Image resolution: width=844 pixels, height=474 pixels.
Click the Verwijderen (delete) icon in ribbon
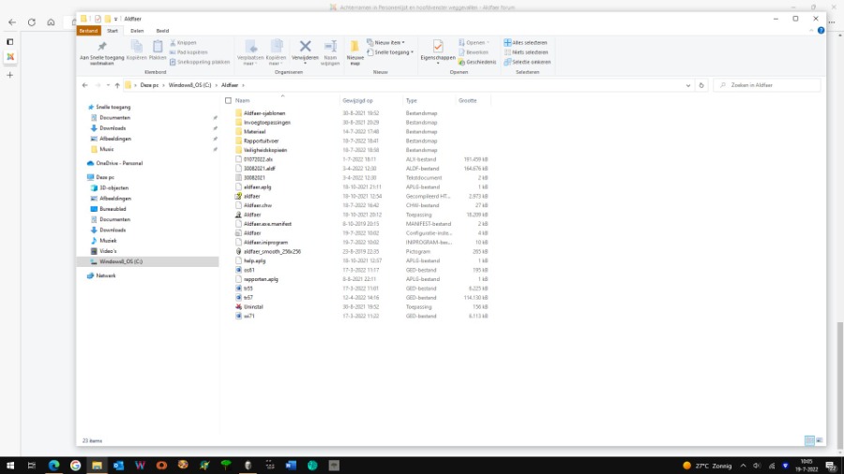[x=305, y=47]
